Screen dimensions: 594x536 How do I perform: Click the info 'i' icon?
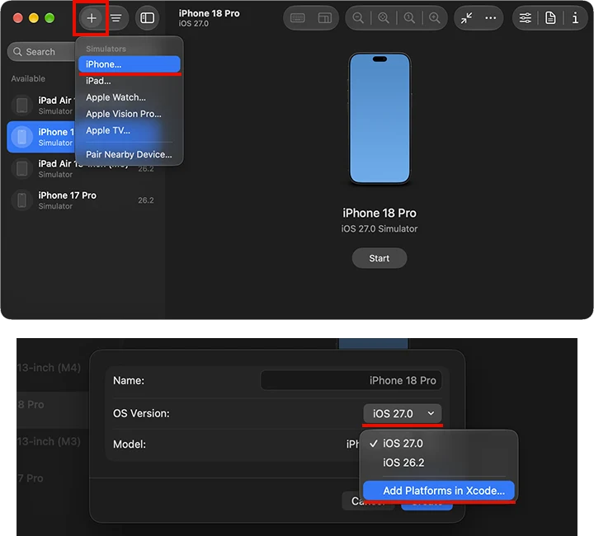[575, 18]
